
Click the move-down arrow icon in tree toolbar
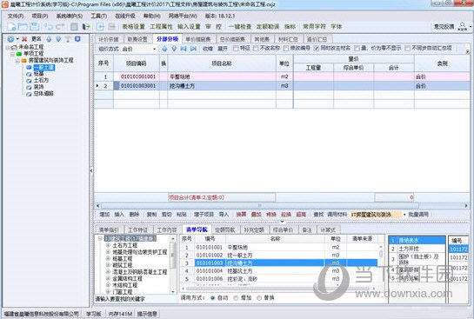(58, 39)
